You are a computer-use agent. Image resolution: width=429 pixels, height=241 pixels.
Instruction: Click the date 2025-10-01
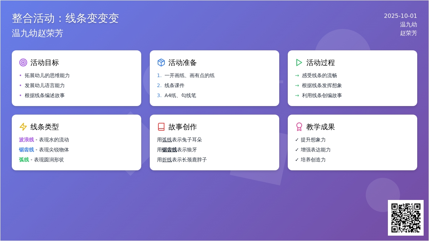point(400,16)
